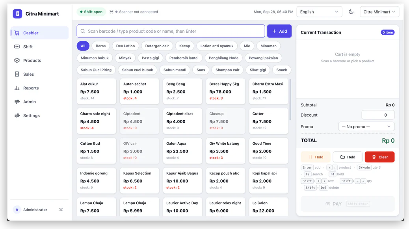Screen dimensions: 409x229
Task: Select the Sikat gigi chip
Action: pyautogui.click(x=258, y=70)
